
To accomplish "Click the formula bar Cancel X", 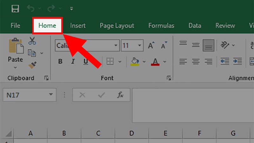I will [82, 95].
